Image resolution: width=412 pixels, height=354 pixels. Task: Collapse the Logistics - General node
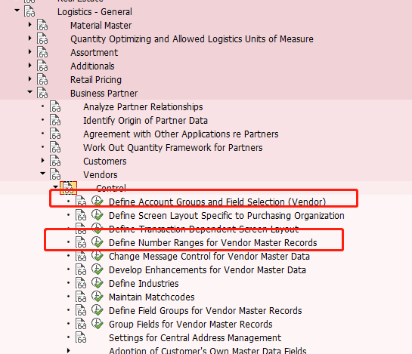17,11
